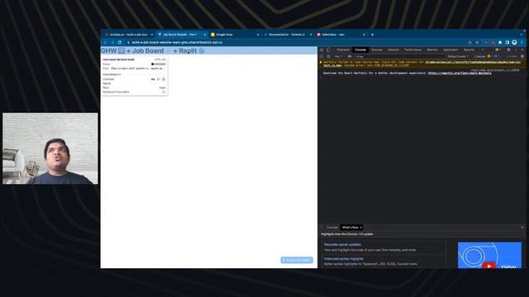Clear the console output
This screenshot has width=529, height=297.
[x=328, y=57]
